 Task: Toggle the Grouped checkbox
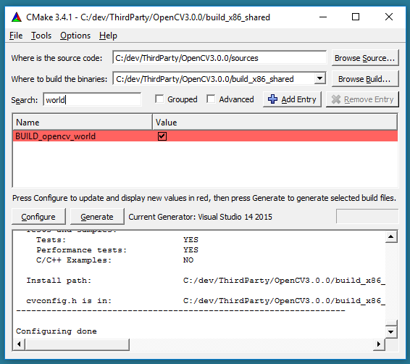pos(159,99)
